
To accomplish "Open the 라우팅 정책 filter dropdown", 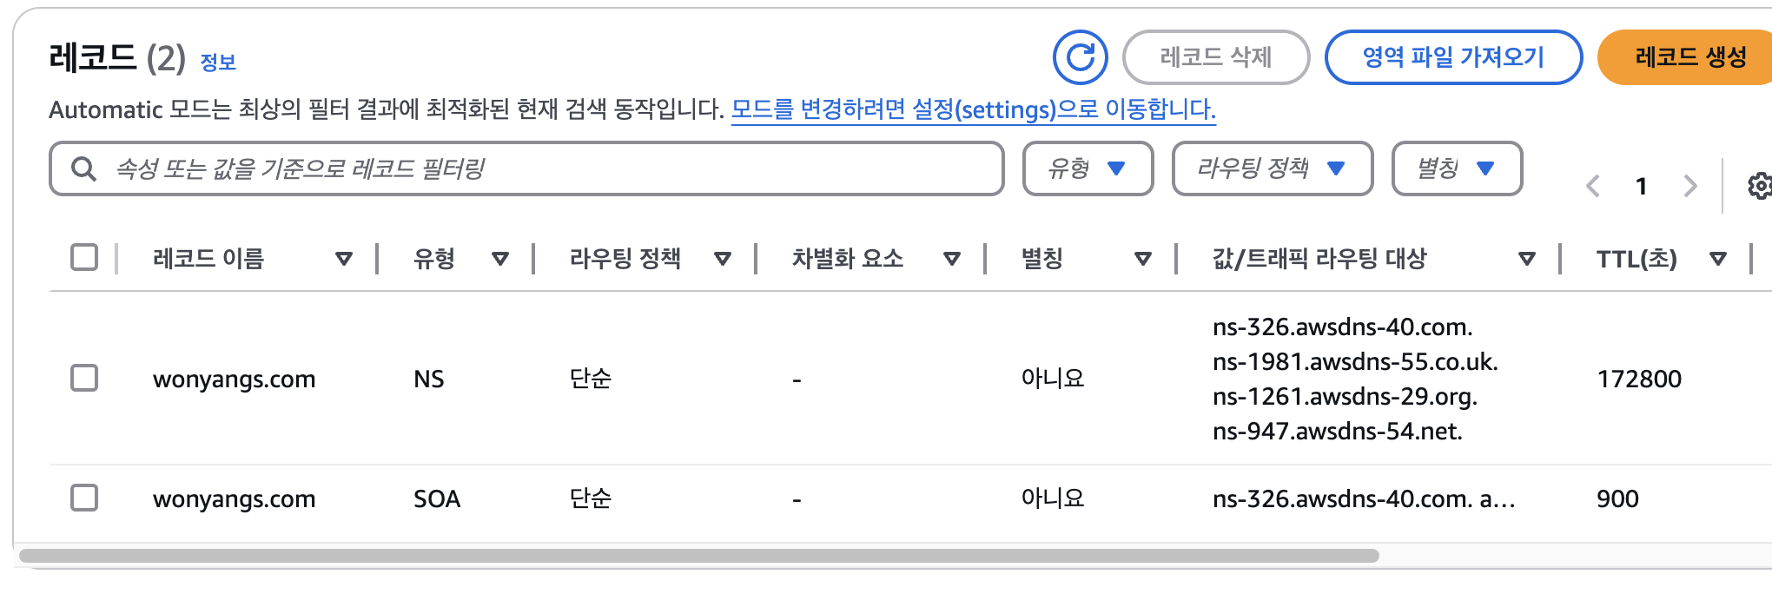I will tap(1273, 168).
